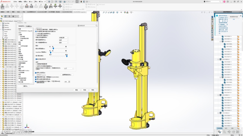Switch to DimXpertManager crosshair tab icon

coord(13,16)
